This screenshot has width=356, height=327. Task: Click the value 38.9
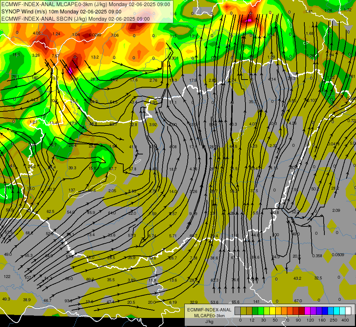tap(27, 300)
